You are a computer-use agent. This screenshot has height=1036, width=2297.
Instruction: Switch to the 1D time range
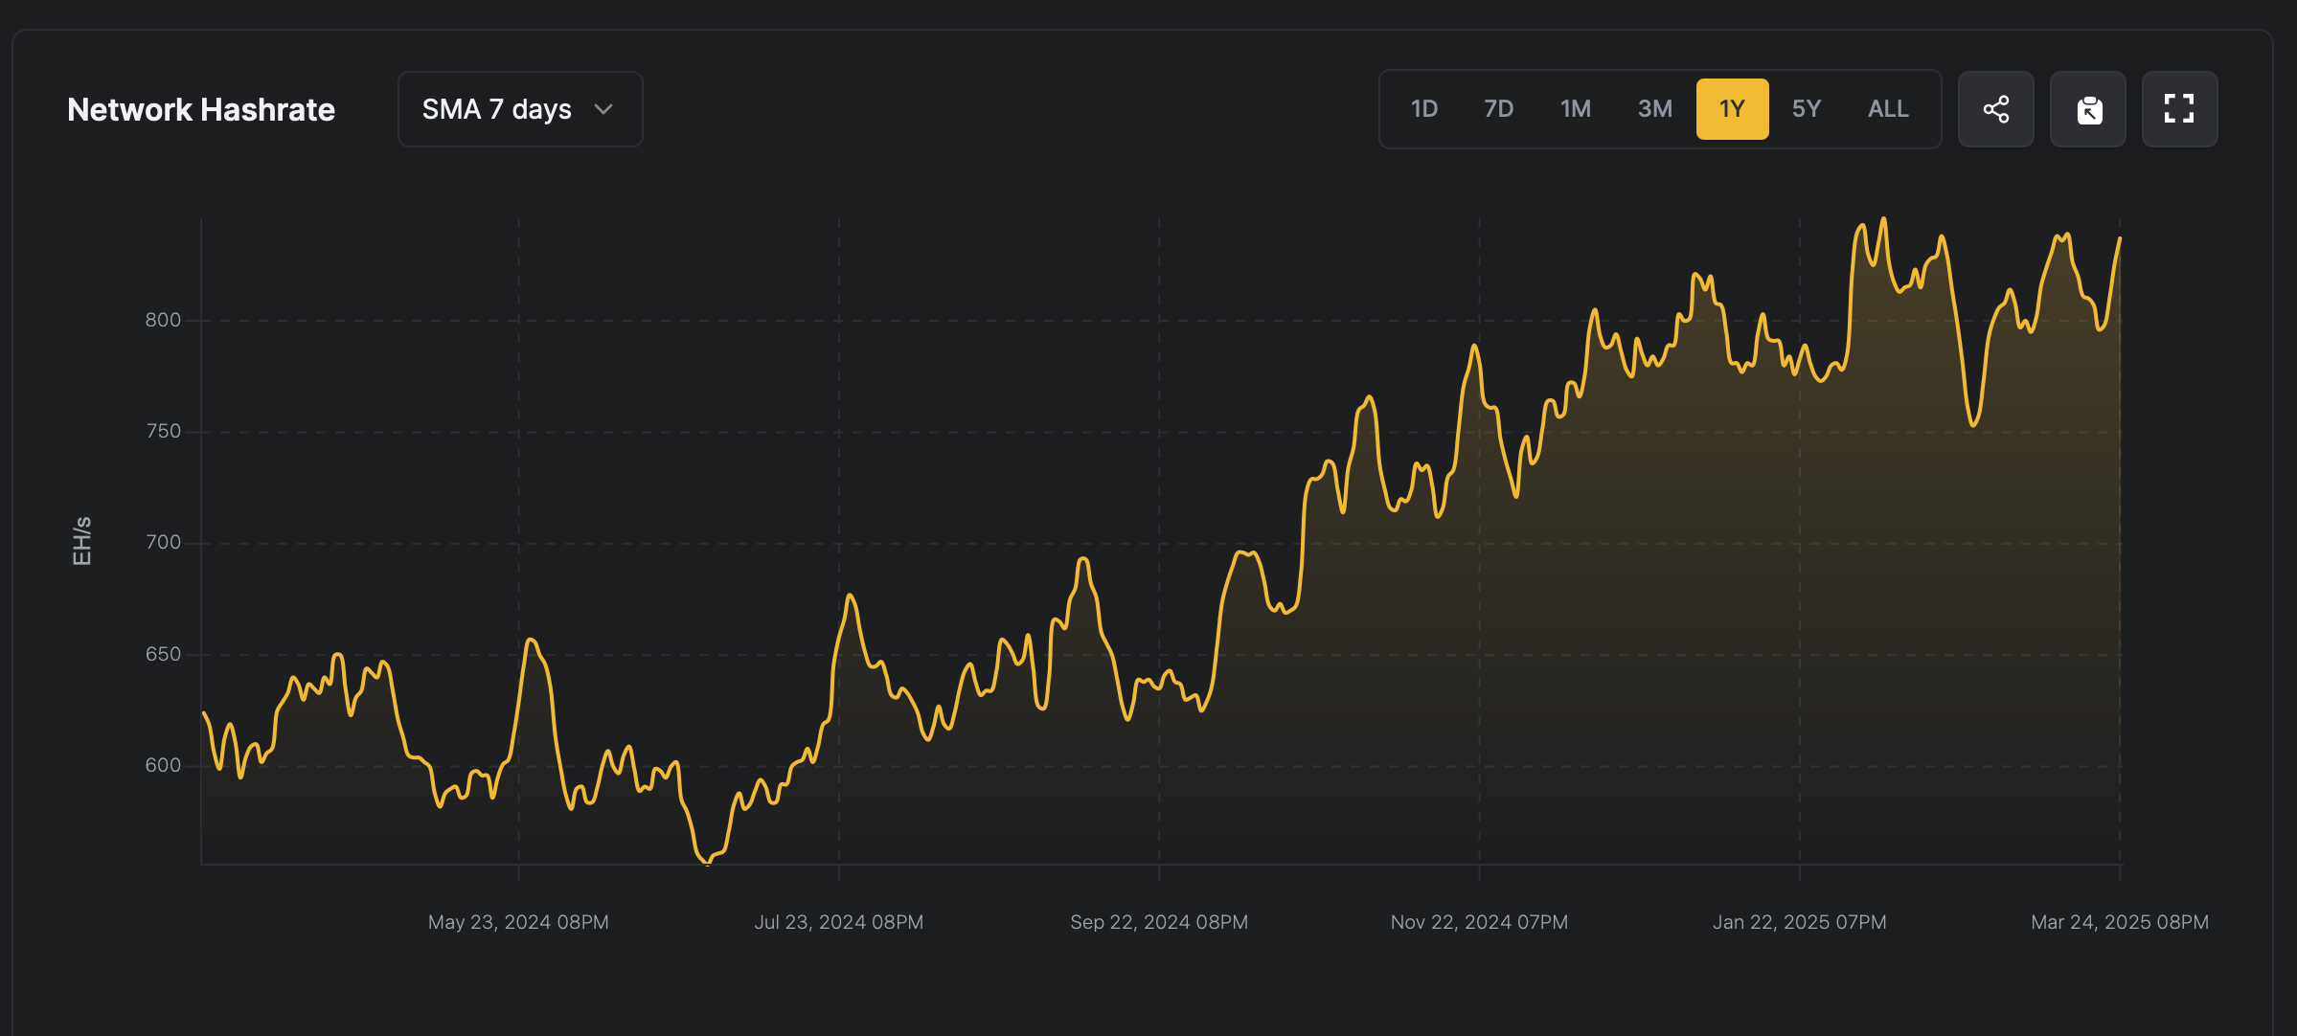(1423, 109)
